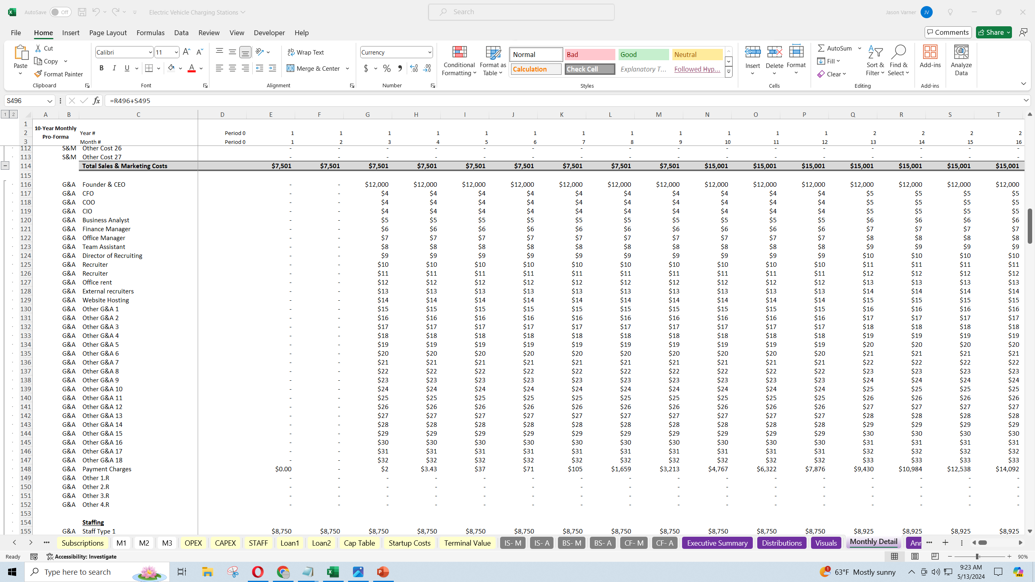1035x582 pixels.
Task: Click Increase Decimal icon
Action: (414, 68)
